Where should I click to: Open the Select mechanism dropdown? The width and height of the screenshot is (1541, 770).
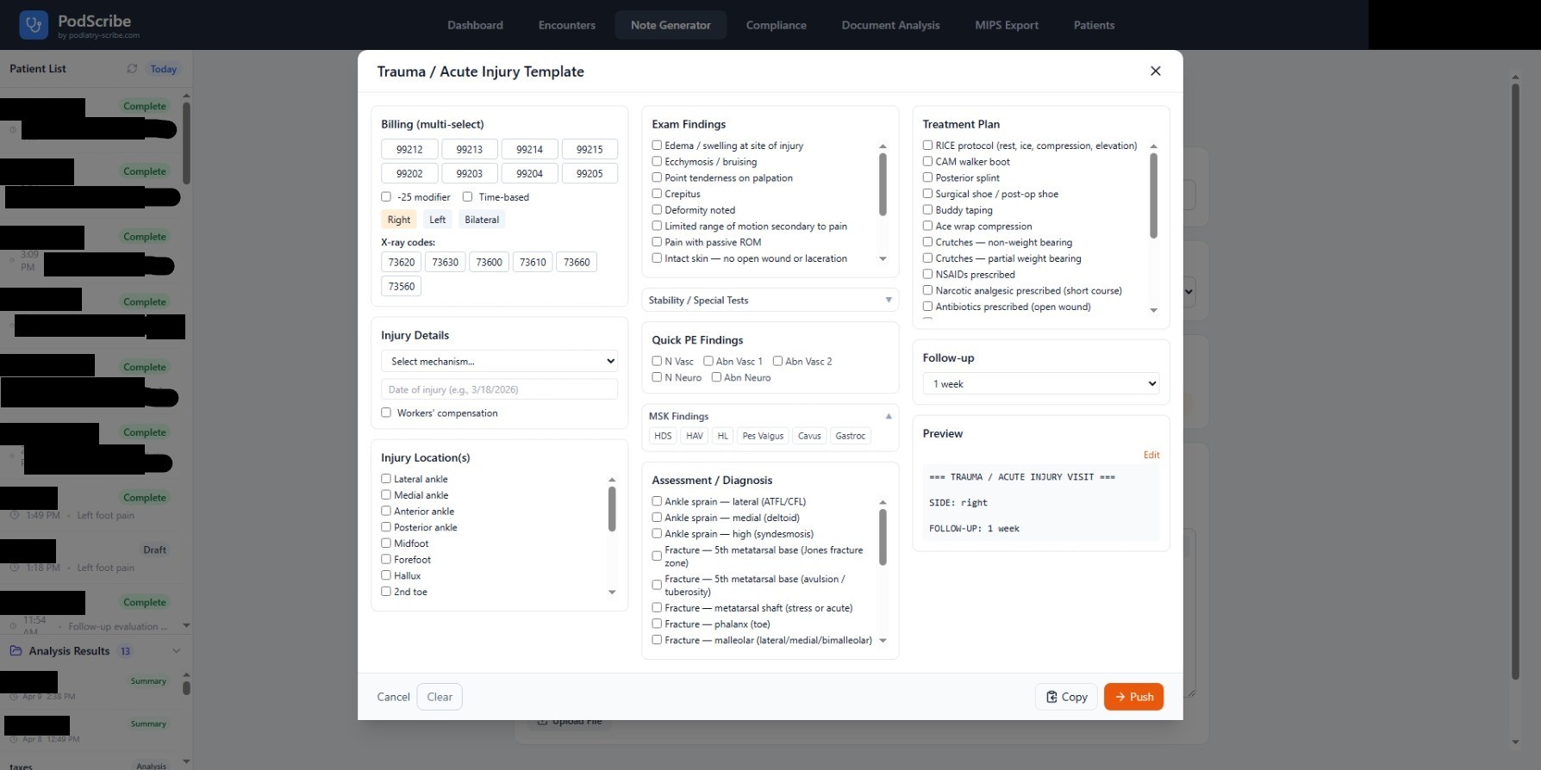(500, 362)
